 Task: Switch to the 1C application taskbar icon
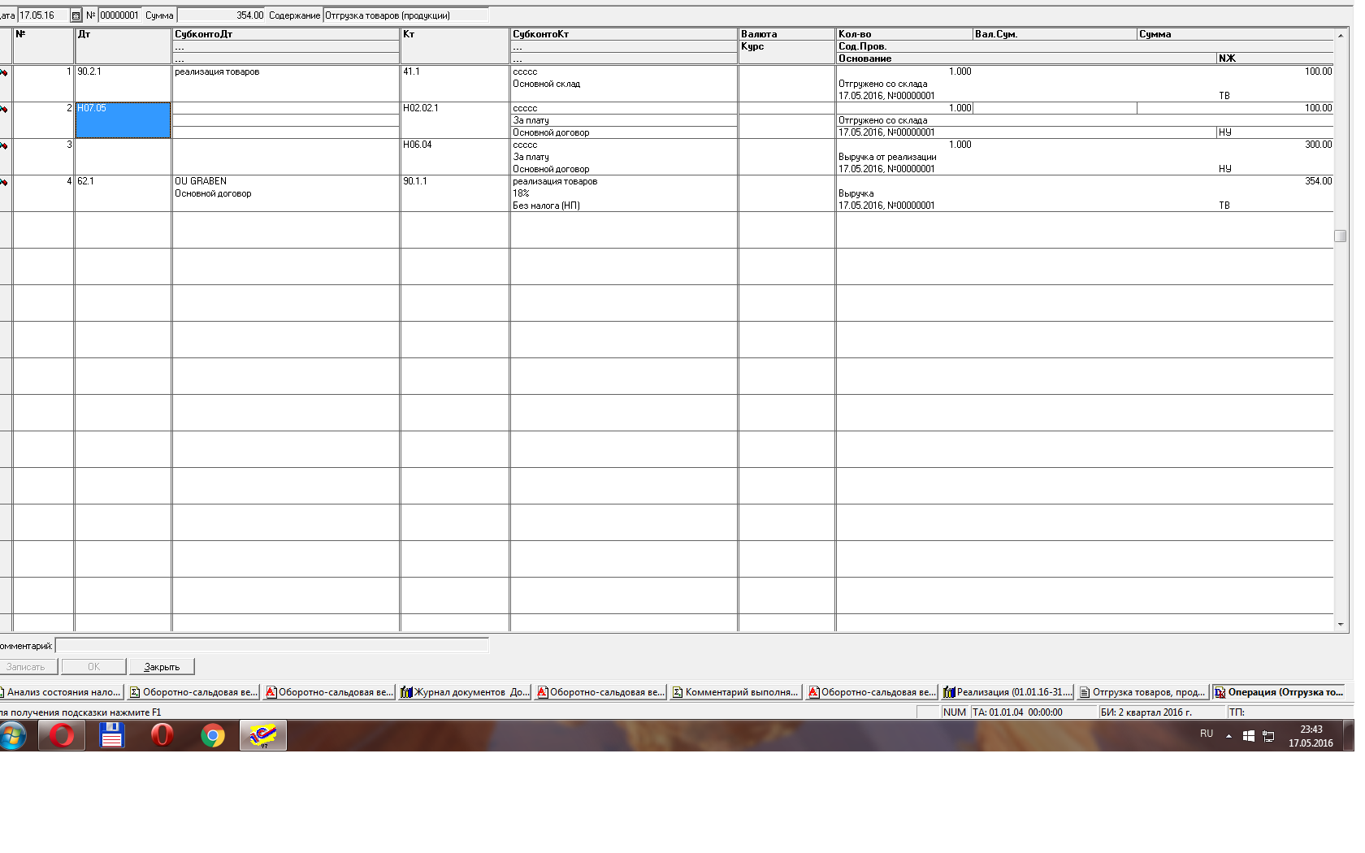(263, 736)
